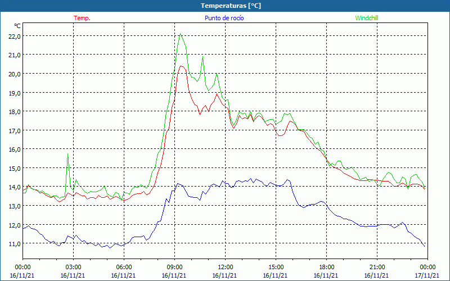Click the '14,0' y-axis value

15,187
